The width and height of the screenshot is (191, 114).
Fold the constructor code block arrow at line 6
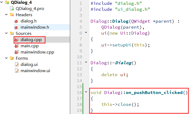(x=86, y=32)
